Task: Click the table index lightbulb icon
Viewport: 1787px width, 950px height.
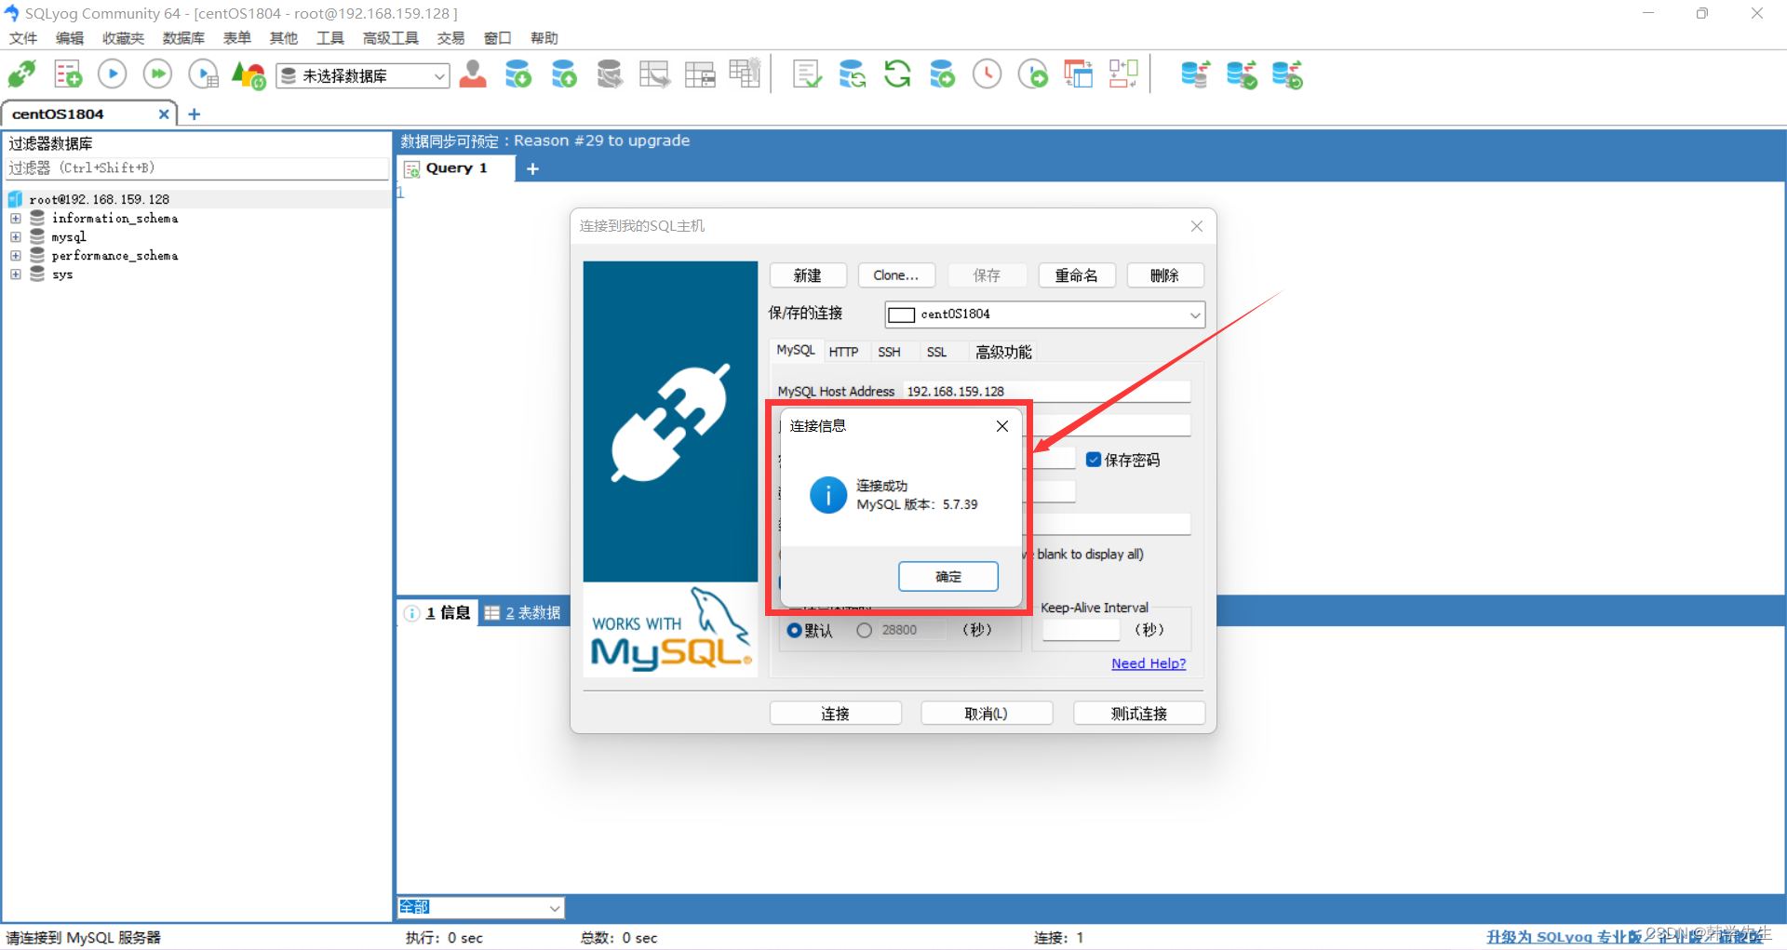Action: pyautogui.click(x=746, y=73)
